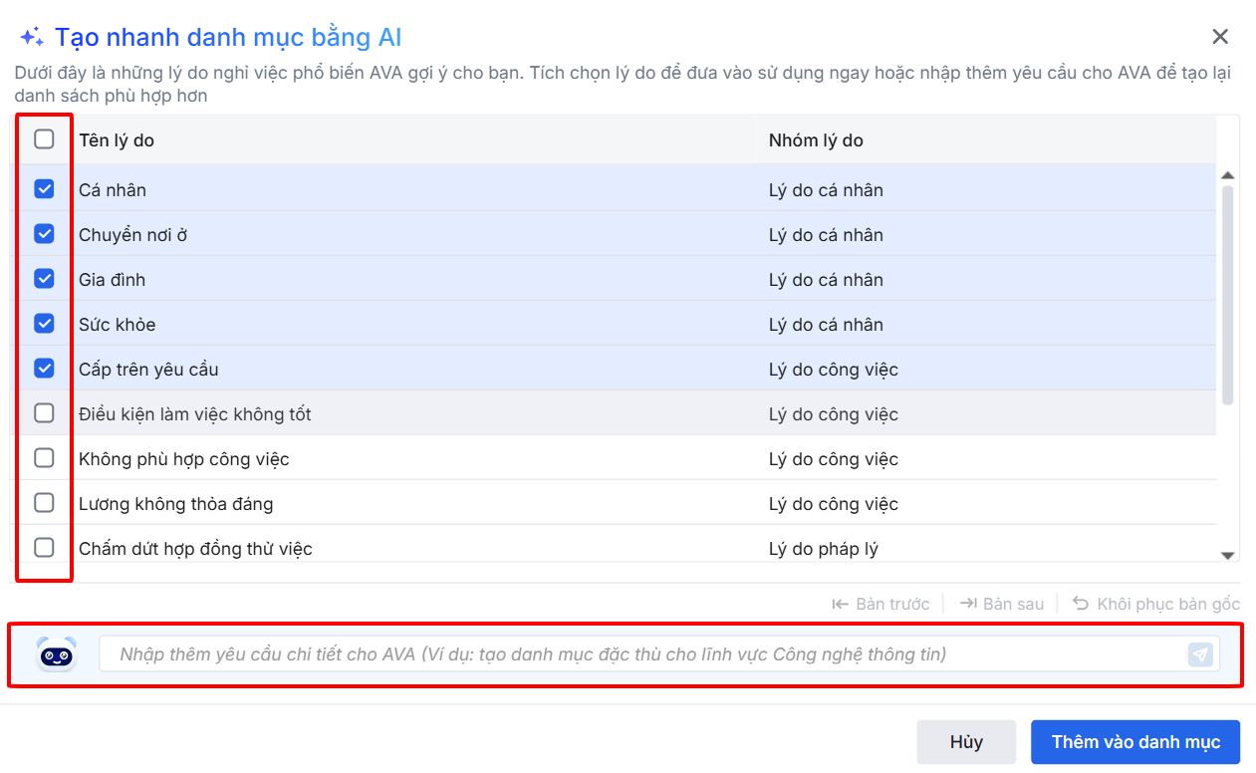
Task: Click the AI sparkle icon in title
Action: click(x=32, y=38)
